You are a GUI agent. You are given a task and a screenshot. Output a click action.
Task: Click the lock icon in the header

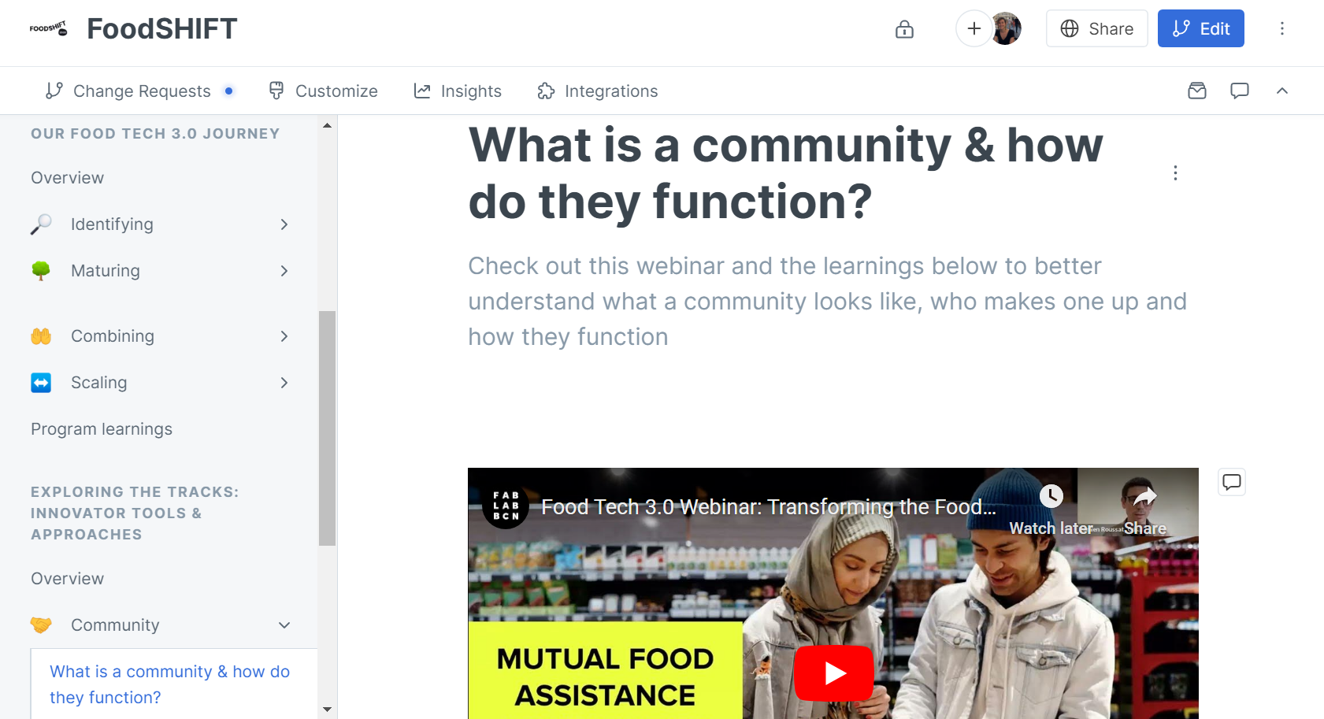tap(904, 28)
